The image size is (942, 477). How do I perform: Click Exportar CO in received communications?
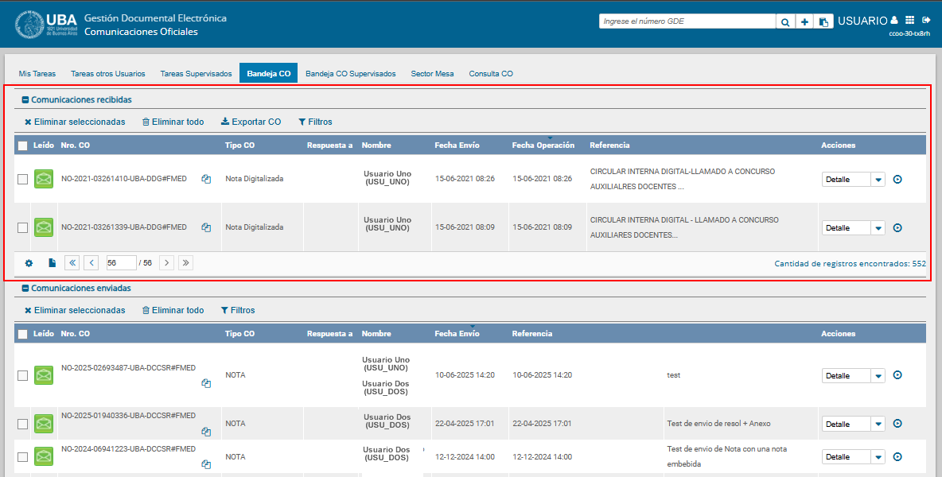click(251, 122)
